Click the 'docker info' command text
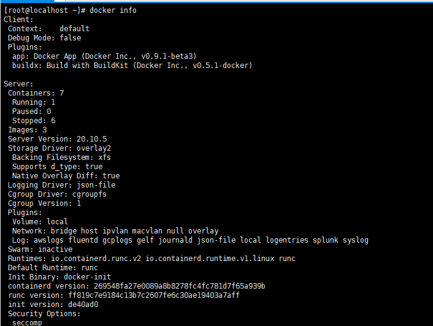Screen dimensions: 433x326 (113, 10)
